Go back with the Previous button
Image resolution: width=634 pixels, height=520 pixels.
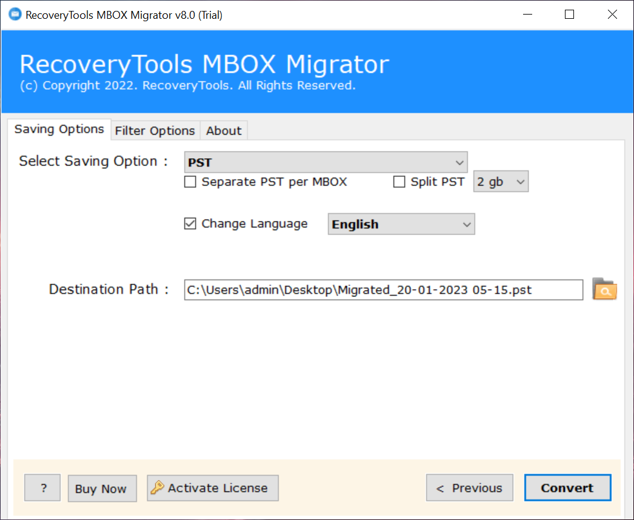[x=470, y=488]
